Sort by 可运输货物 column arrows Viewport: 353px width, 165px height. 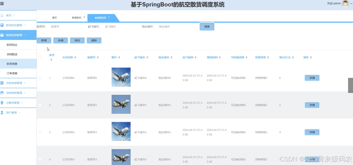tap(247, 57)
